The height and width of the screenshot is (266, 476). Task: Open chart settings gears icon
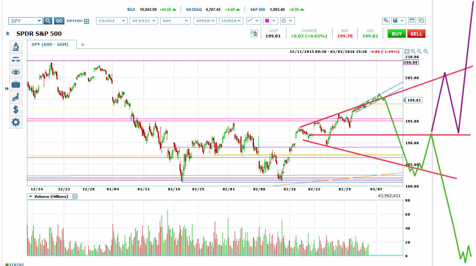coord(386,21)
